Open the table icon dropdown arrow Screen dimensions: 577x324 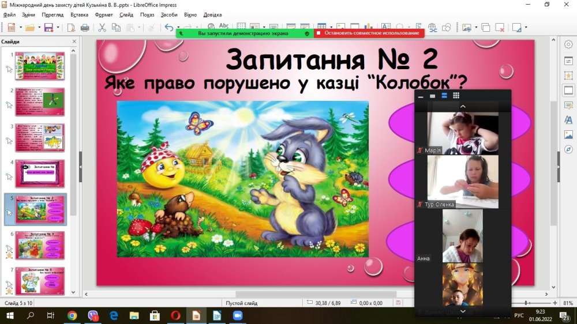tap(331, 27)
